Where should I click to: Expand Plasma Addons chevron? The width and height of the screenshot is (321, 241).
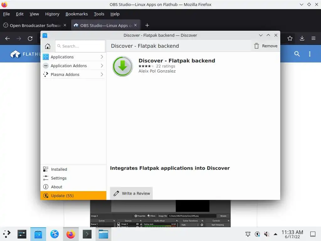coord(102,75)
